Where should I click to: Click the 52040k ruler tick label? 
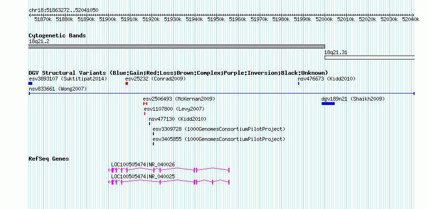point(411,19)
